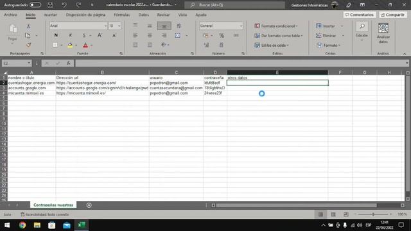Open the Datos tab
Viewport: 411px width, 231px height.
[144, 15]
